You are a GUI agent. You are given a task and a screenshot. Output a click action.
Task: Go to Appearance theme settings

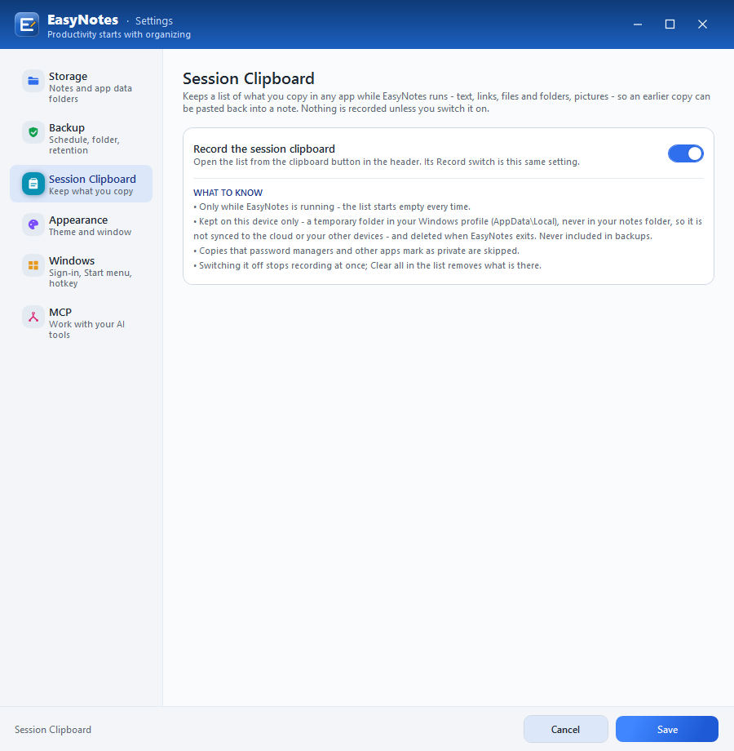pyautogui.click(x=82, y=225)
